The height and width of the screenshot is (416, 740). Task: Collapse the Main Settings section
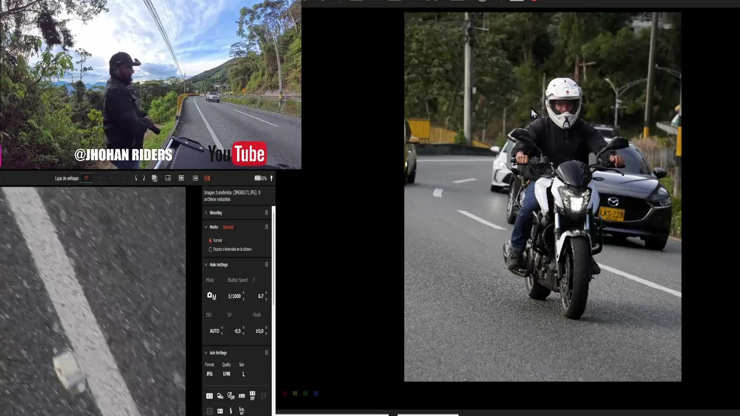tap(206, 265)
